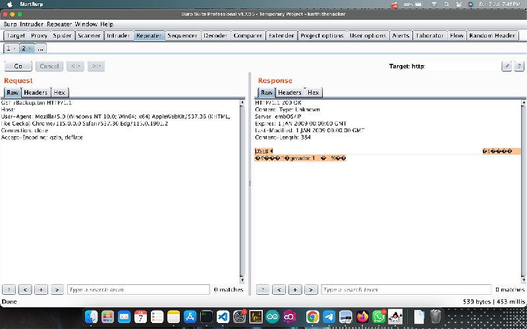Click the Cancel button in Repeater
527x329 pixels.
click(x=49, y=66)
